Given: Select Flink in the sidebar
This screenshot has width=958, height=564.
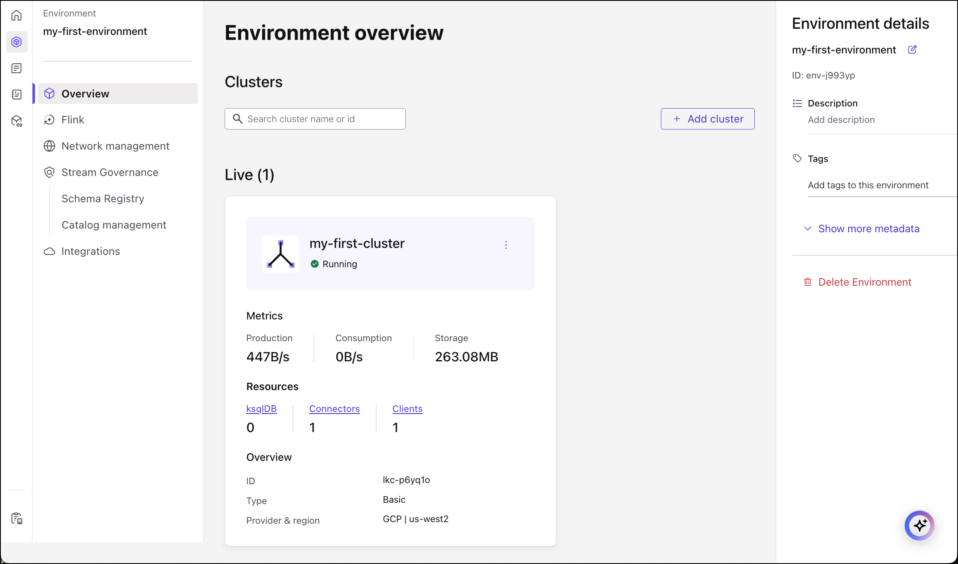Looking at the screenshot, I should tap(73, 120).
